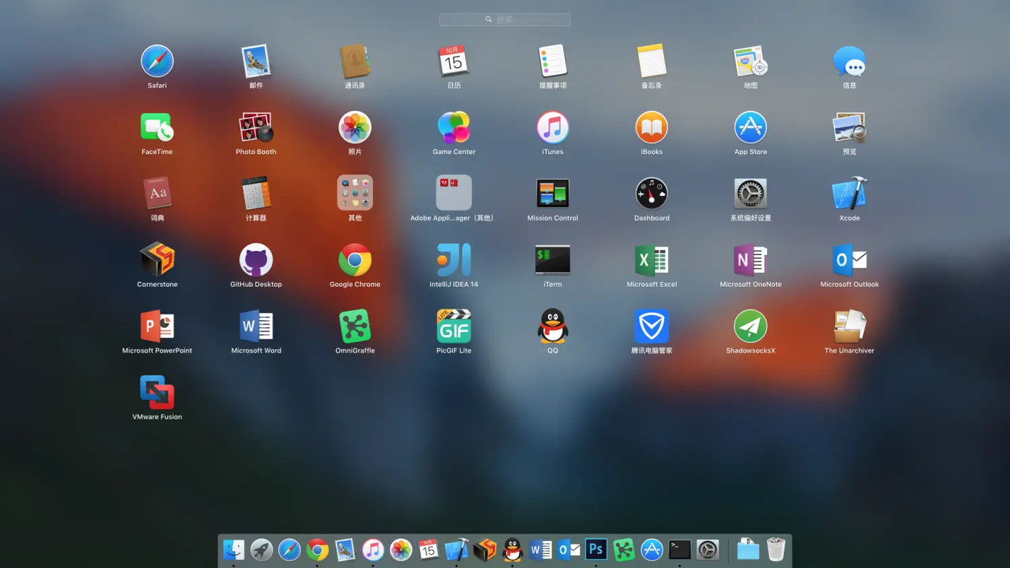Open Safari from the Launchpad grid
Viewport: 1010px width, 568px height.
click(157, 61)
